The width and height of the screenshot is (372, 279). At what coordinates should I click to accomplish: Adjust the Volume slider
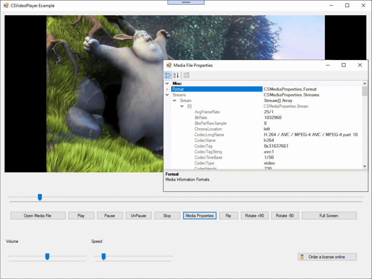point(47,257)
